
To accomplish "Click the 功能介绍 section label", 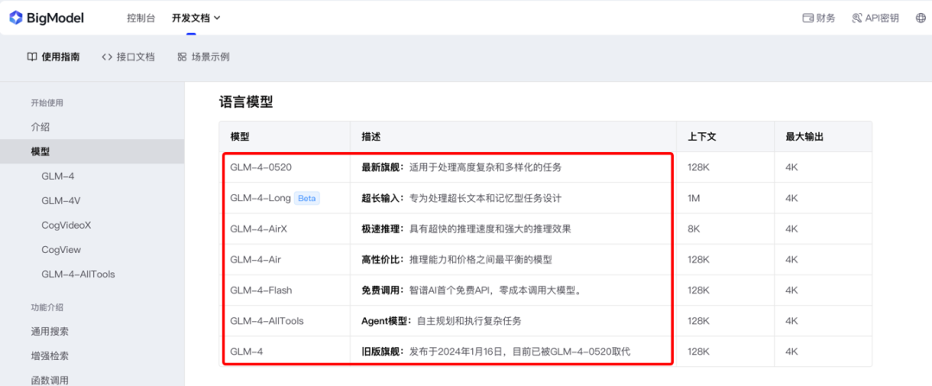I will click(x=47, y=307).
